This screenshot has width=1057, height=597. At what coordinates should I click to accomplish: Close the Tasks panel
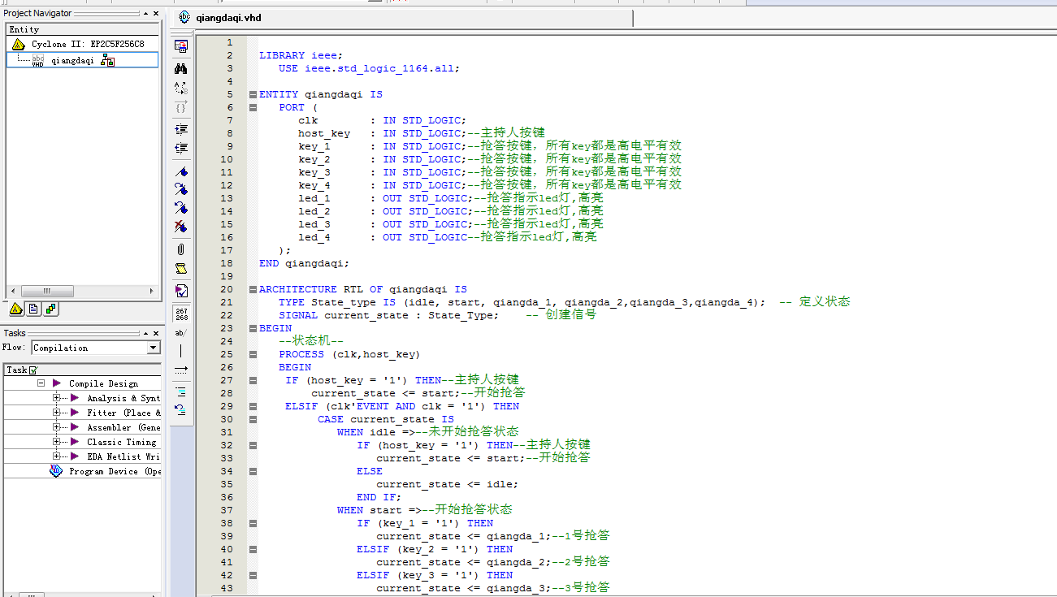tap(155, 333)
